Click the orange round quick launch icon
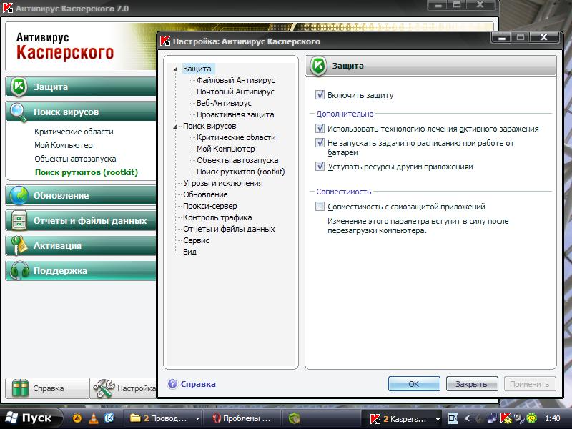Viewport: 572px width, 429px height. tap(77, 418)
